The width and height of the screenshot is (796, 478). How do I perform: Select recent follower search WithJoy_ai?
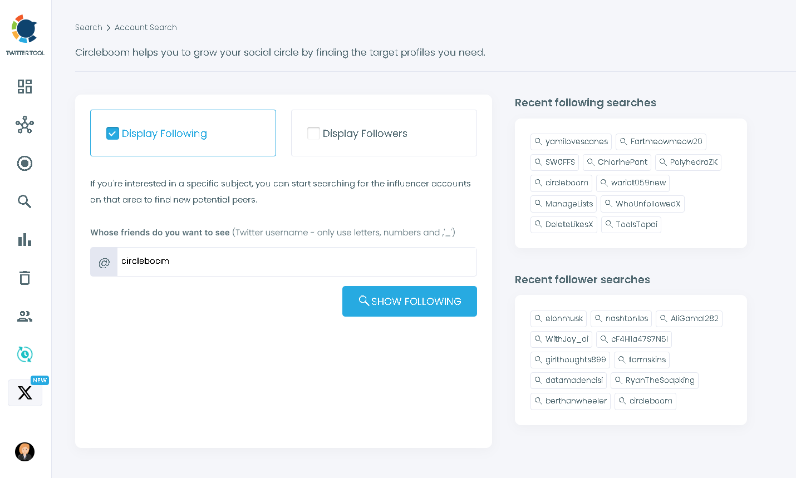coord(561,339)
